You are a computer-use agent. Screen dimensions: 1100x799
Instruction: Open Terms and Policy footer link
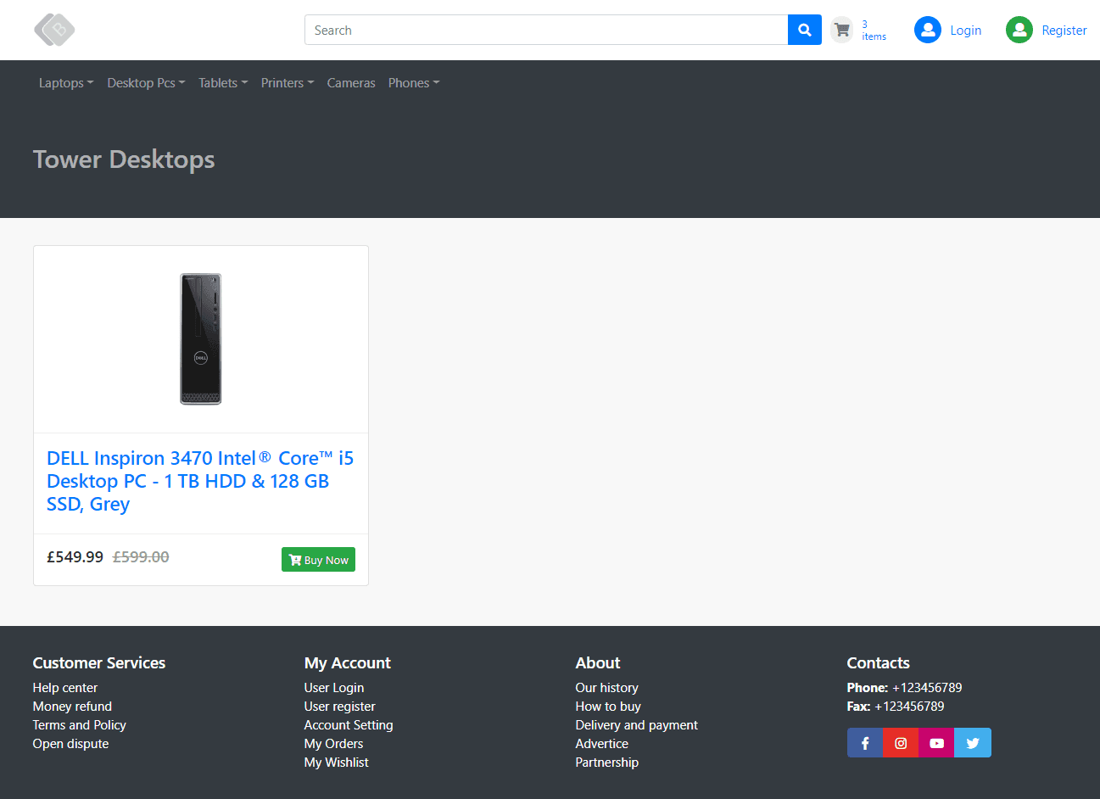[x=80, y=725]
